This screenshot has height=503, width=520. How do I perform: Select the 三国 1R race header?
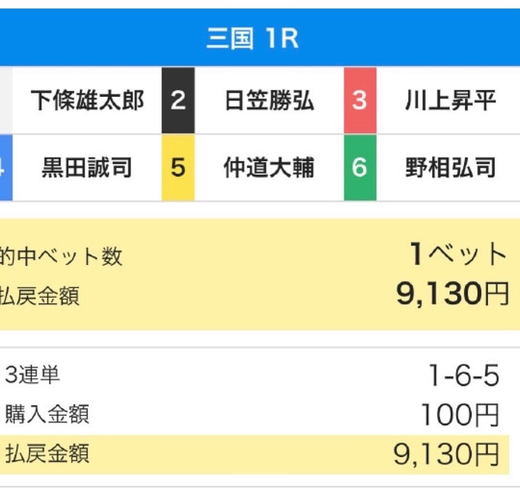pyautogui.click(x=253, y=40)
